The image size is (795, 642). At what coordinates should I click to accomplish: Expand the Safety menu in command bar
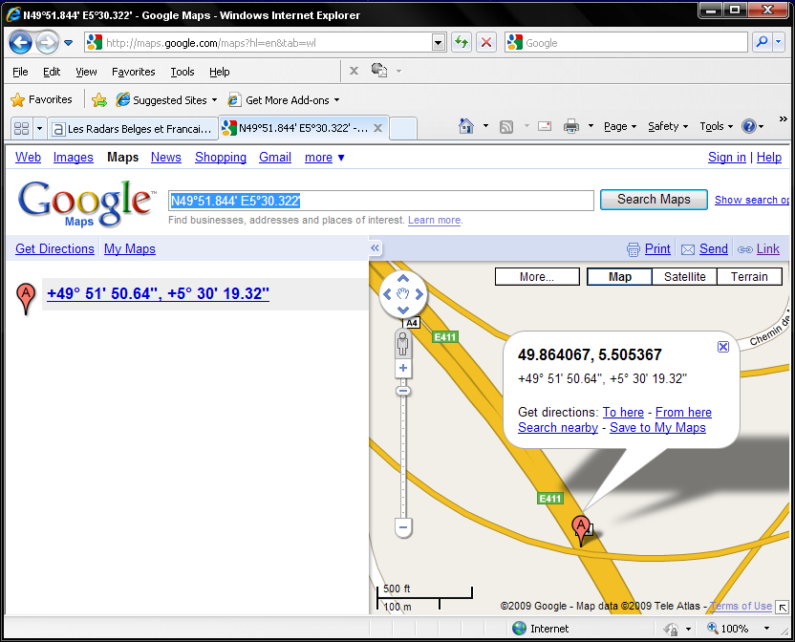667,126
